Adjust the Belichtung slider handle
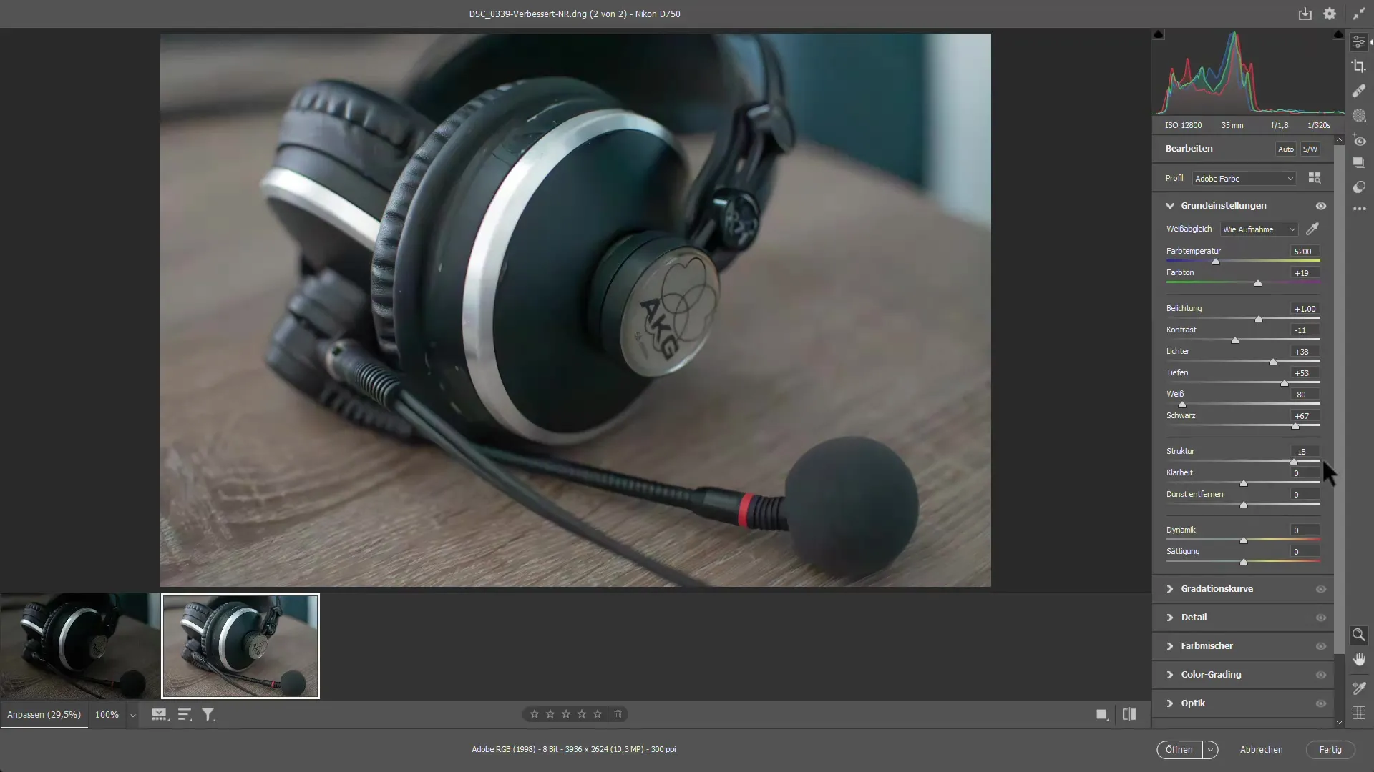The height and width of the screenshot is (772, 1374). click(x=1259, y=319)
